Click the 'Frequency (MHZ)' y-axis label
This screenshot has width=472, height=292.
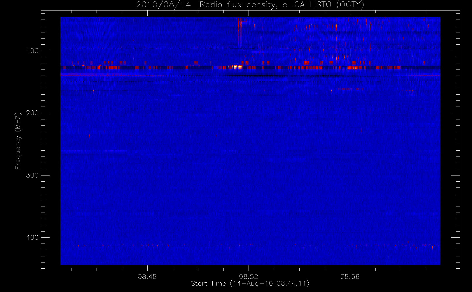tap(18, 141)
